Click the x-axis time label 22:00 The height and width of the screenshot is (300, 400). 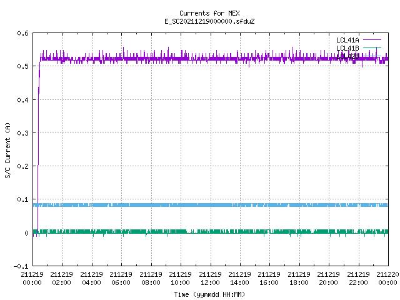[358, 282]
